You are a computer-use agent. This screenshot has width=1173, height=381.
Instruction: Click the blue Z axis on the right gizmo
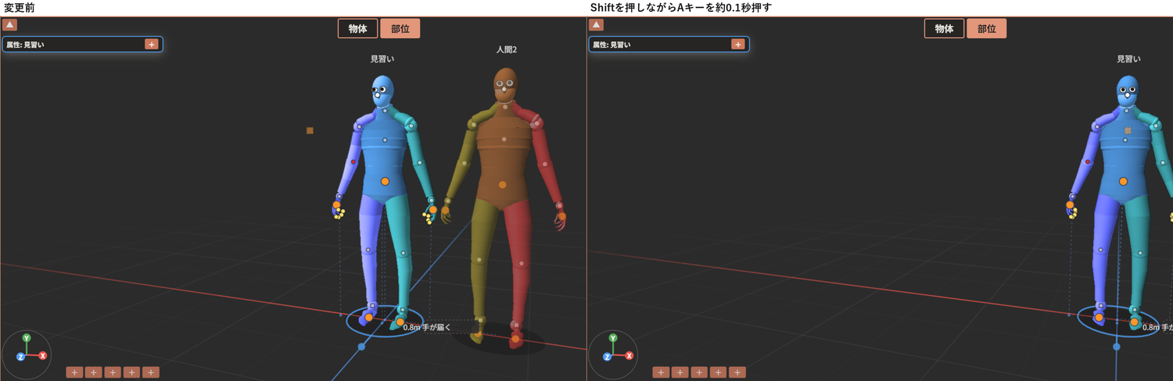click(607, 357)
